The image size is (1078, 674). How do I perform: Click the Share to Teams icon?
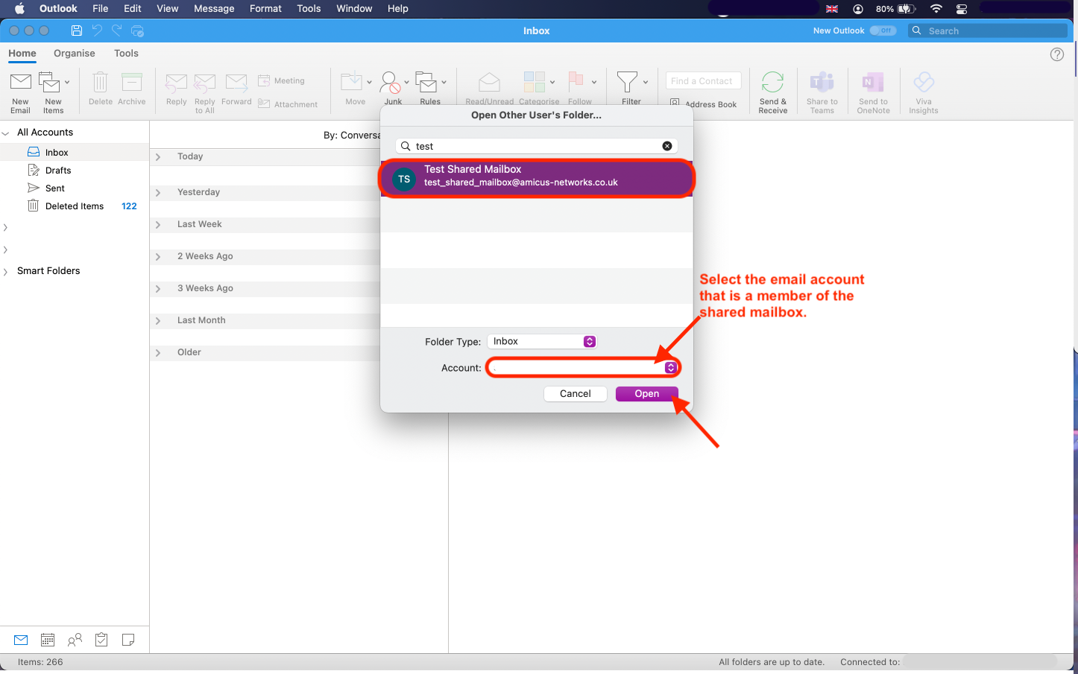(822, 82)
